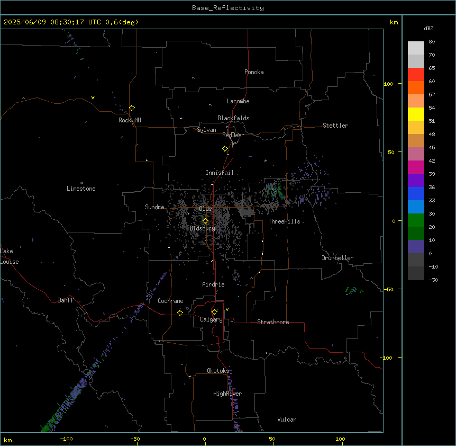Click the 100 tick on the bottom axis
The width and height of the screenshot is (456, 446).
tap(340, 439)
